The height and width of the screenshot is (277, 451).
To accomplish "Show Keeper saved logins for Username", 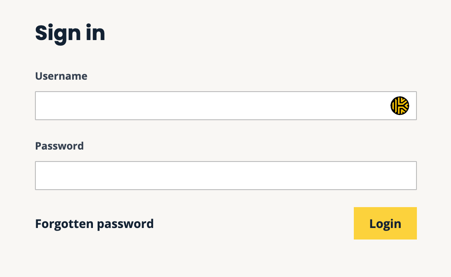I will click(399, 106).
